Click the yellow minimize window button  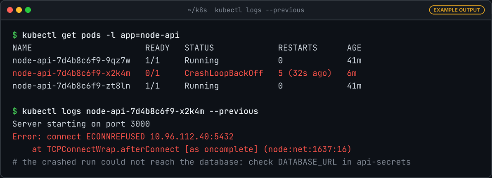pyautogui.click(x=19, y=10)
